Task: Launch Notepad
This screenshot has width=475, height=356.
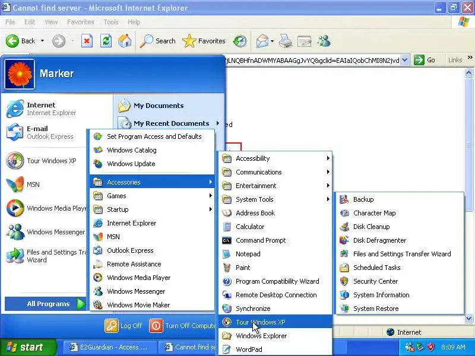Action: (275, 254)
